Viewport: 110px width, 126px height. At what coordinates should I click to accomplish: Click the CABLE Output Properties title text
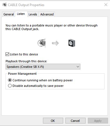(x=26, y=5)
